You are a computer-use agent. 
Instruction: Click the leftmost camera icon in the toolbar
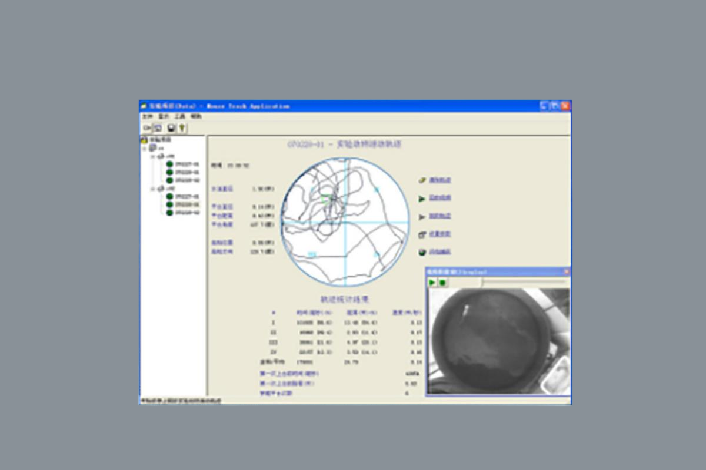tap(146, 127)
